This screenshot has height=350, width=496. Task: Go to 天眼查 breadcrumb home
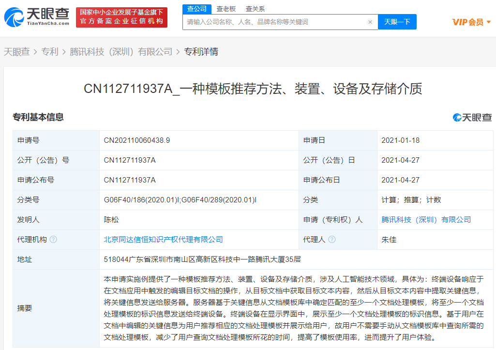(17, 52)
